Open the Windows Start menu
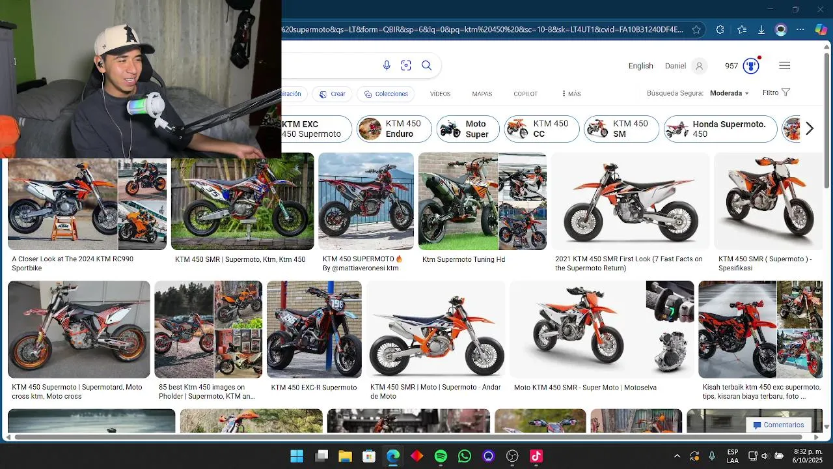 point(297,456)
